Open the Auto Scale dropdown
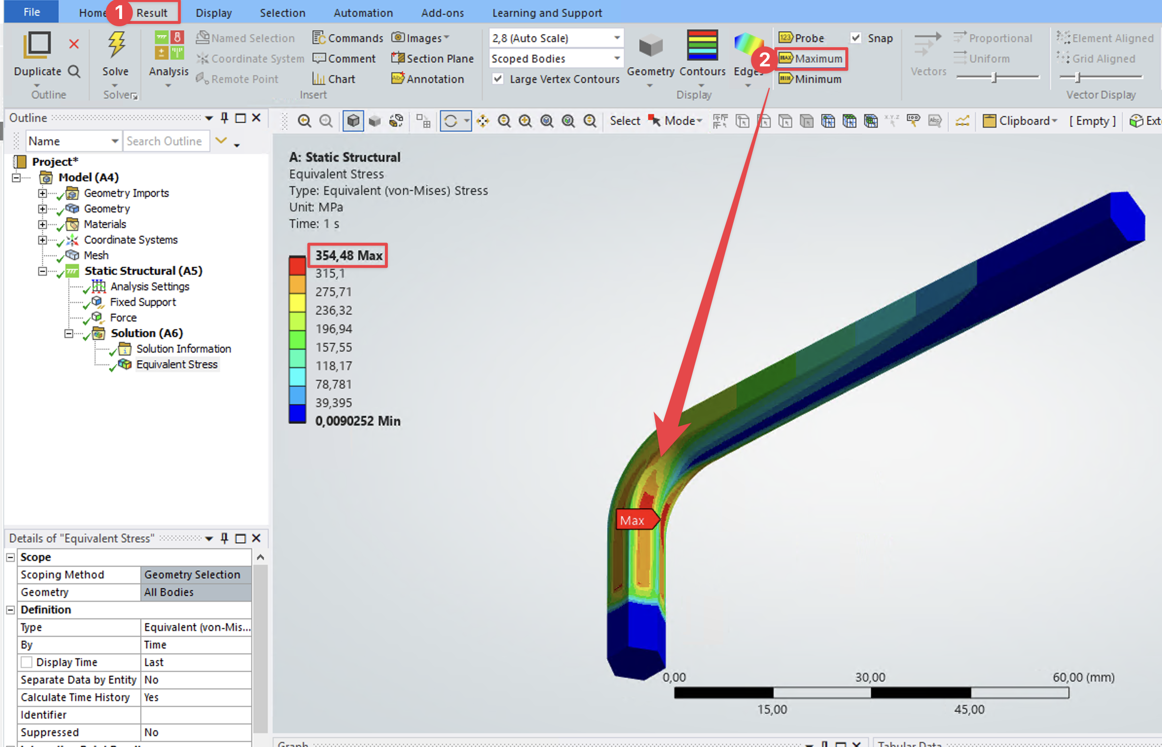The width and height of the screenshot is (1162, 747). [x=617, y=38]
